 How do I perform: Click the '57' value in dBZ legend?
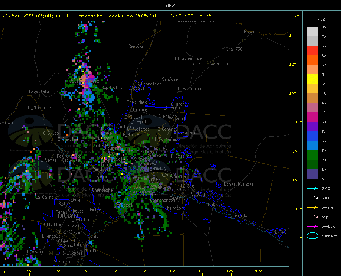click(324, 65)
